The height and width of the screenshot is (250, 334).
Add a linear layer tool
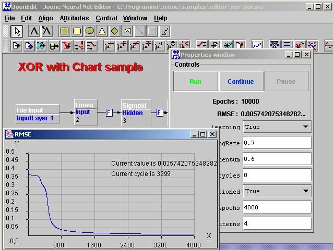[110, 45]
